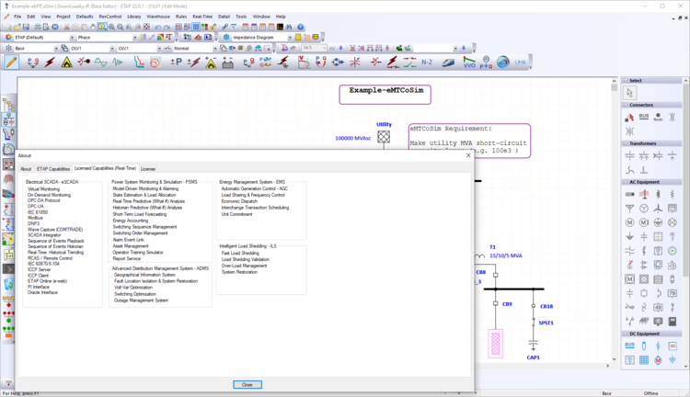Viewport: 690px width, 397px height.
Task: Click the Utility grid symbol on diagram
Action: point(384,137)
